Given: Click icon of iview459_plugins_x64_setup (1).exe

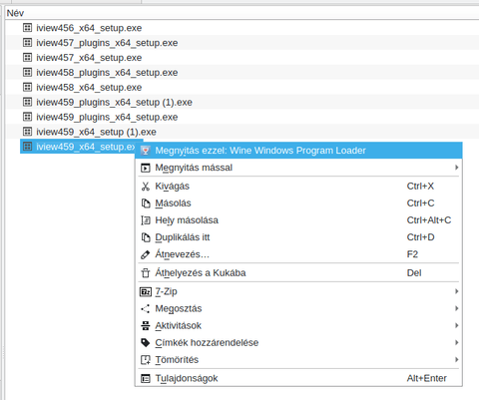Looking at the screenshot, I should pyautogui.click(x=28, y=102).
